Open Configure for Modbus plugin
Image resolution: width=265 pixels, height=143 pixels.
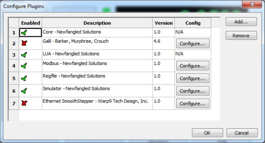[x=193, y=66]
